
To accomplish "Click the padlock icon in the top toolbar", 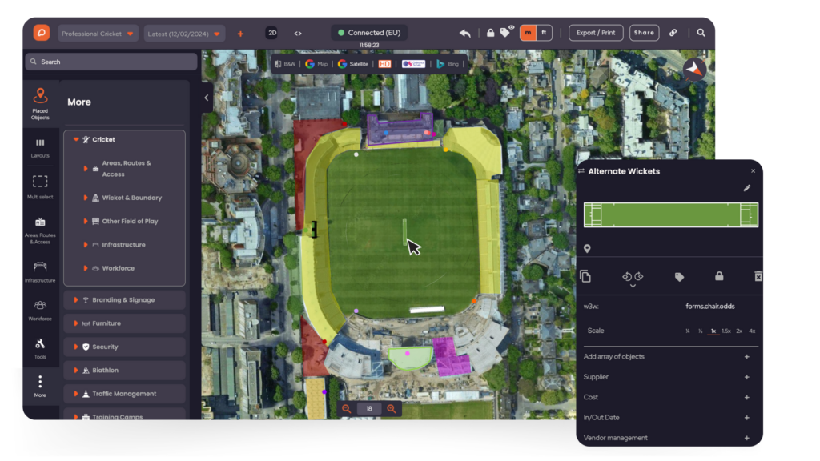I will click(491, 33).
